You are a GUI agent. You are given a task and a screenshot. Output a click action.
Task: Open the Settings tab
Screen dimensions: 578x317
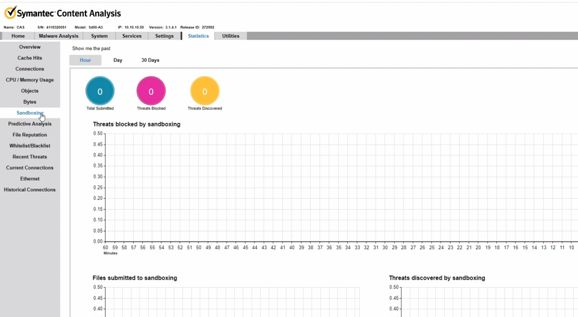click(164, 36)
